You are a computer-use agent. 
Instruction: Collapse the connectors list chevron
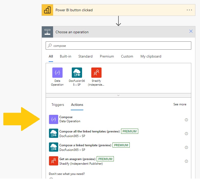coord(118,95)
